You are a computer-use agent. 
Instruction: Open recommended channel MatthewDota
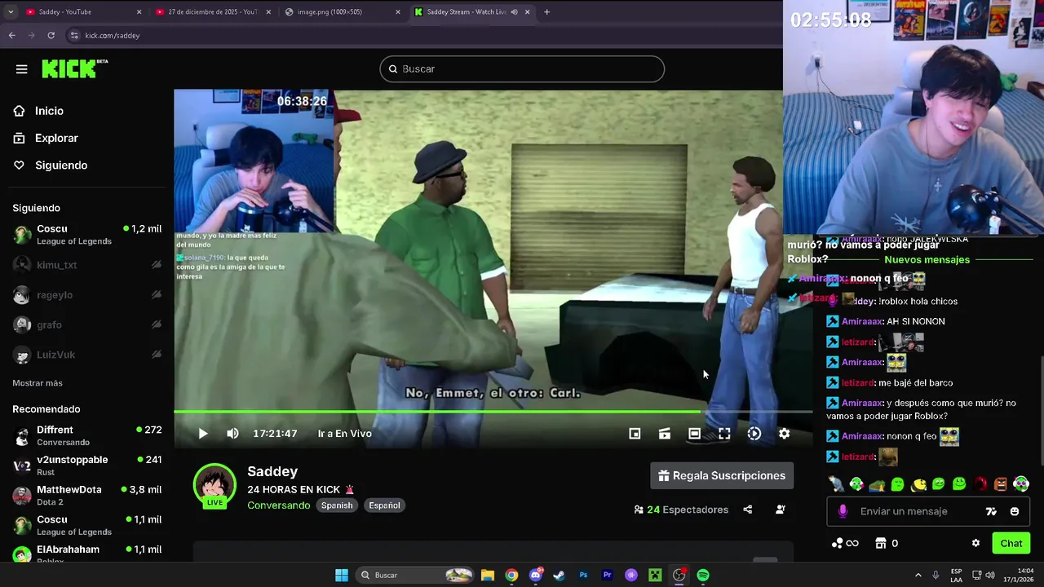[x=87, y=496]
